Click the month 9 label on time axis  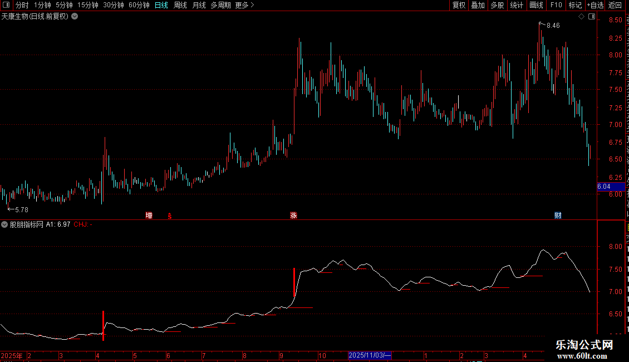[282, 355]
